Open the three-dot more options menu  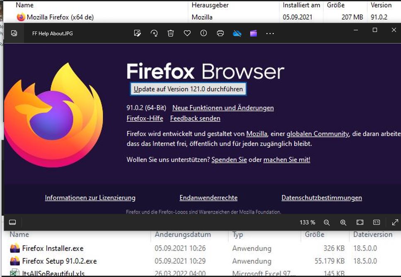coord(270,34)
